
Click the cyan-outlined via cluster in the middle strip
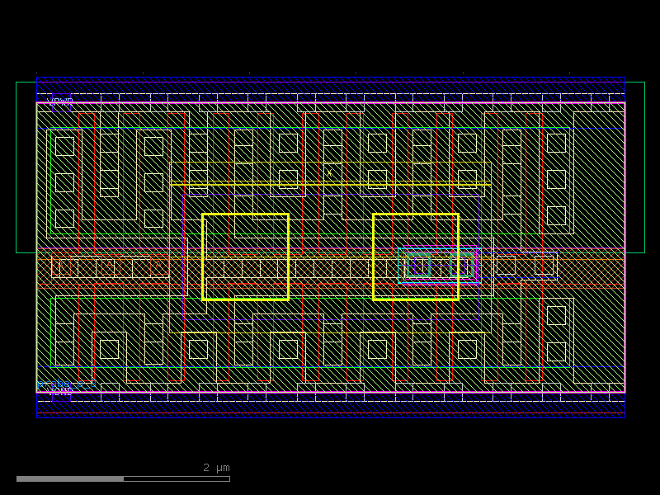click(x=439, y=266)
